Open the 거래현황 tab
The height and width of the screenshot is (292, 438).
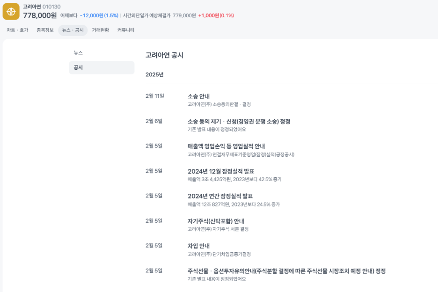point(100,30)
